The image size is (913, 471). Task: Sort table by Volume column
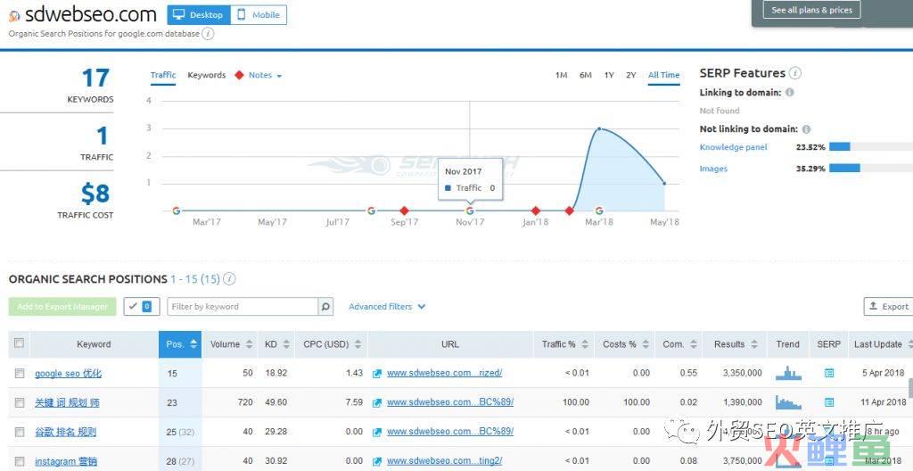click(x=231, y=344)
